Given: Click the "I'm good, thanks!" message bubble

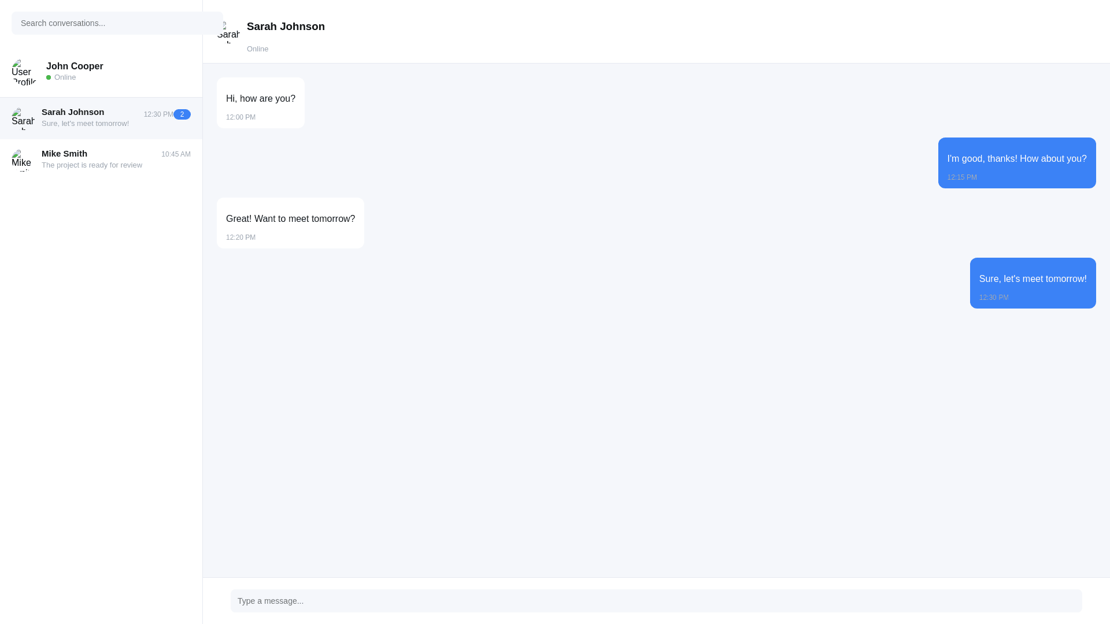Looking at the screenshot, I should (1016, 163).
